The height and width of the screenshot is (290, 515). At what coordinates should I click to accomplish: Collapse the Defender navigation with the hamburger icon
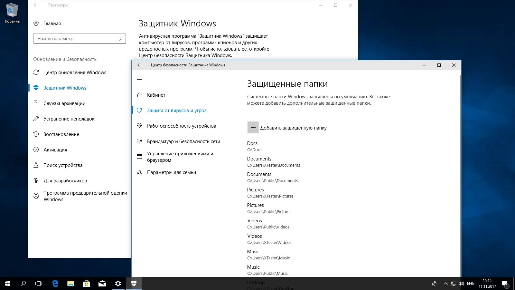tap(139, 78)
